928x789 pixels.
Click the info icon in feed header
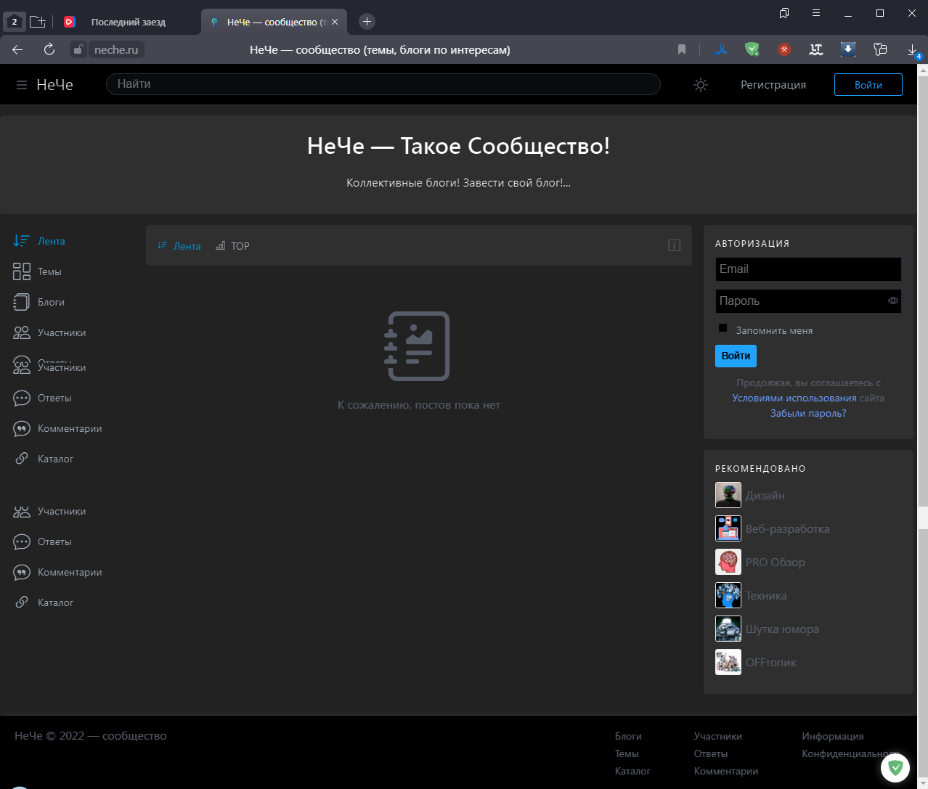[674, 245]
